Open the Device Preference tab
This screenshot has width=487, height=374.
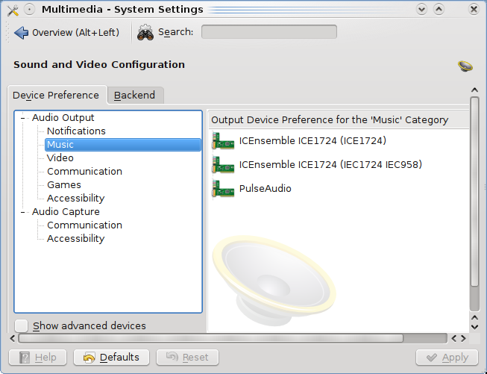point(56,96)
